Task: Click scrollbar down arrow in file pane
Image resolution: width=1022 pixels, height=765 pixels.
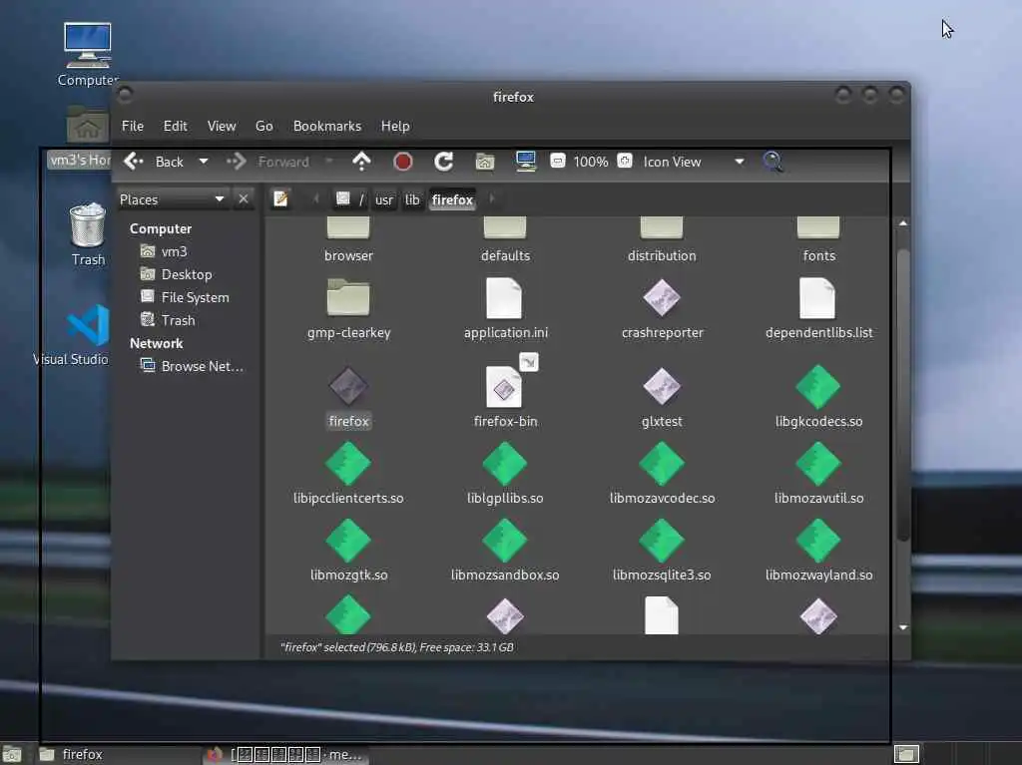Action: pos(902,627)
